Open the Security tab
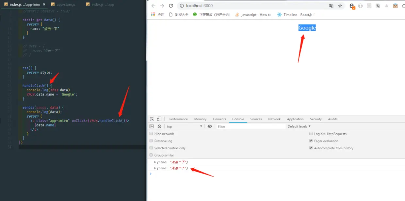 (316, 119)
